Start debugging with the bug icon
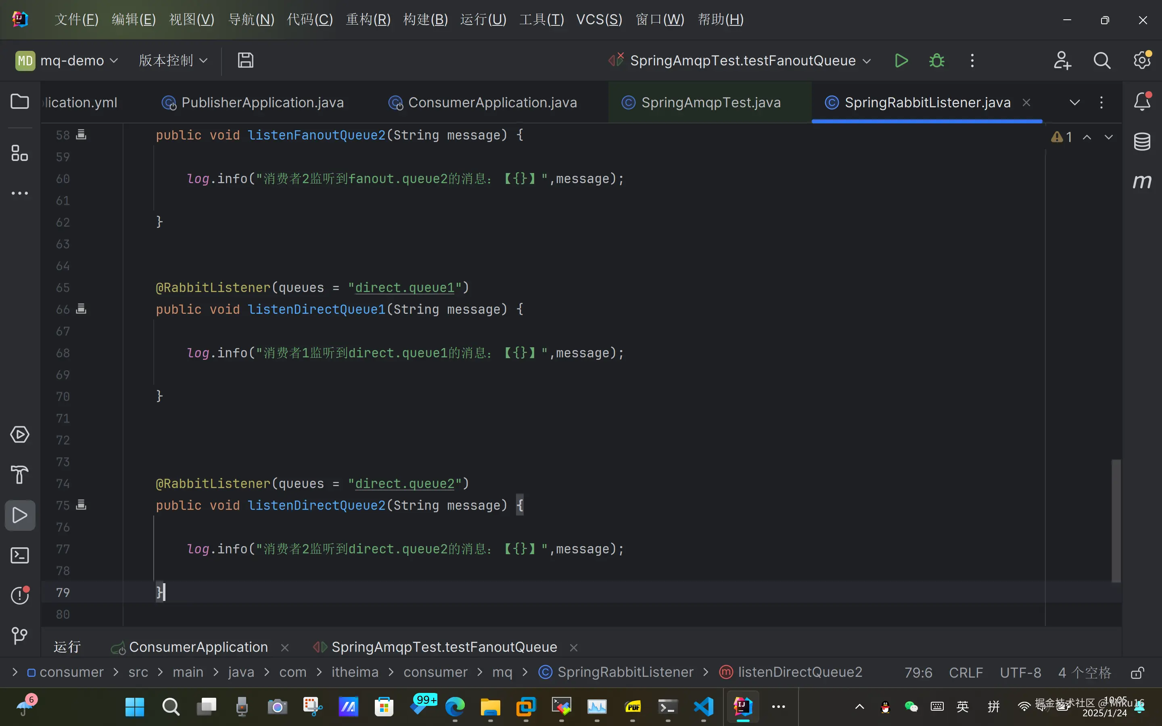Screen dimensions: 1162x726 (x=936, y=60)
